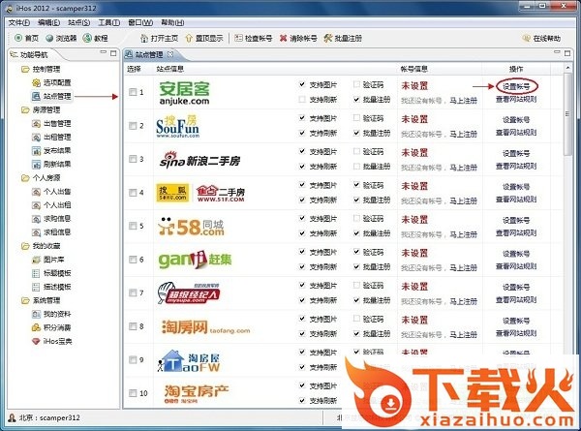Open the 站点(S) menu

pyautogui.click(x=79, y=22)
